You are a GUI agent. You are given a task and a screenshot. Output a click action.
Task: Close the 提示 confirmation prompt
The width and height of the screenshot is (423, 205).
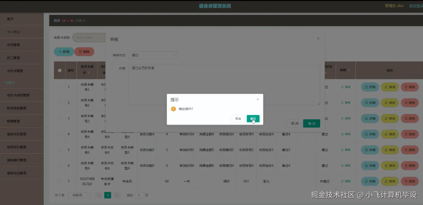[258, 99]
